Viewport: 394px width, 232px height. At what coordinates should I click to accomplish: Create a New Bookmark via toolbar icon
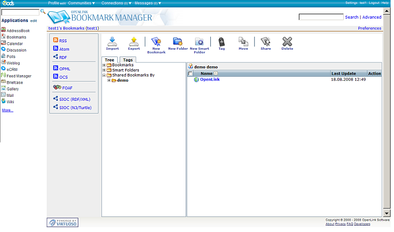tap(156, 42)
